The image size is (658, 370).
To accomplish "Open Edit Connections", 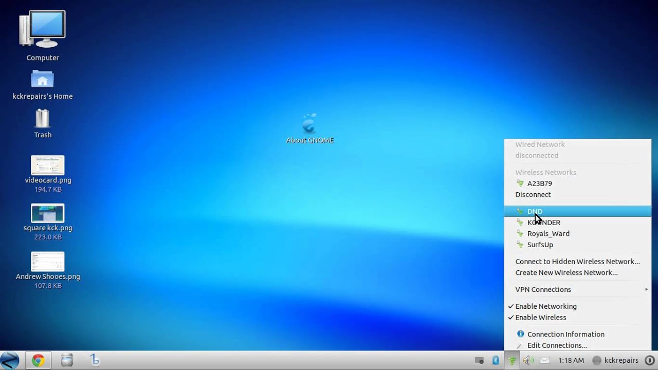I will click(x=578, y=345).
